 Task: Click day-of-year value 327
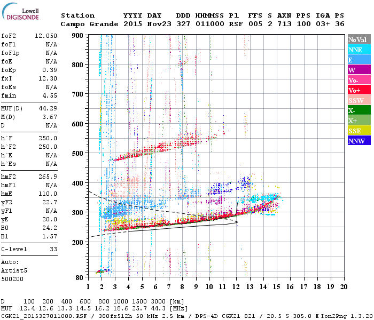point(183,24)
